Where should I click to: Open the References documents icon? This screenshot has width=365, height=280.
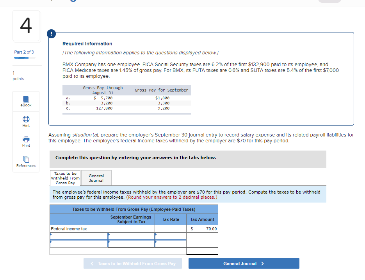click(26, 159)
